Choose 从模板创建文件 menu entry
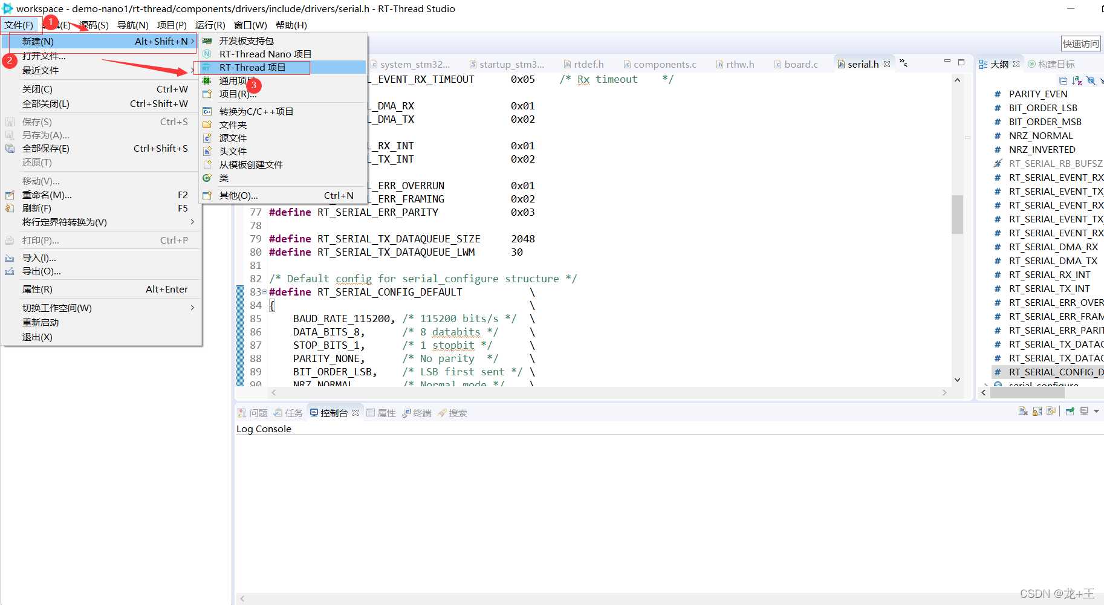Screen dimensions: 1104x605 click(283, 164)
